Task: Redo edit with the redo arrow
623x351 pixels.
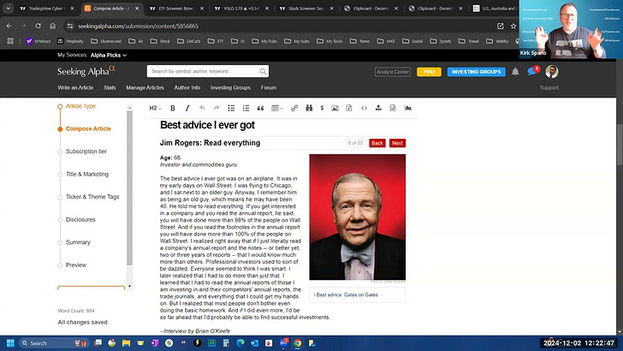Action: pyautogui.click(x=217, y=108)
